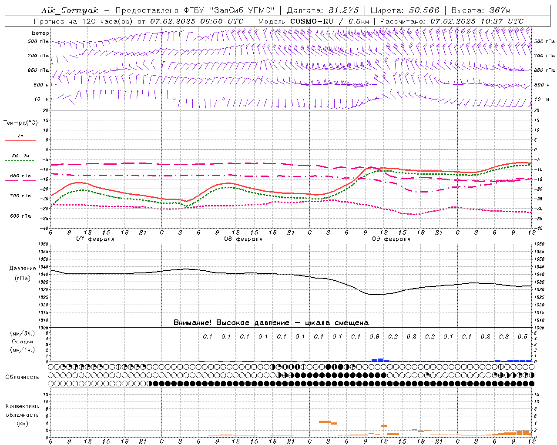This screenshot has height=445, width=557.
Task: Click the Конвективн. convective cloud label
Action: [22, 406]
